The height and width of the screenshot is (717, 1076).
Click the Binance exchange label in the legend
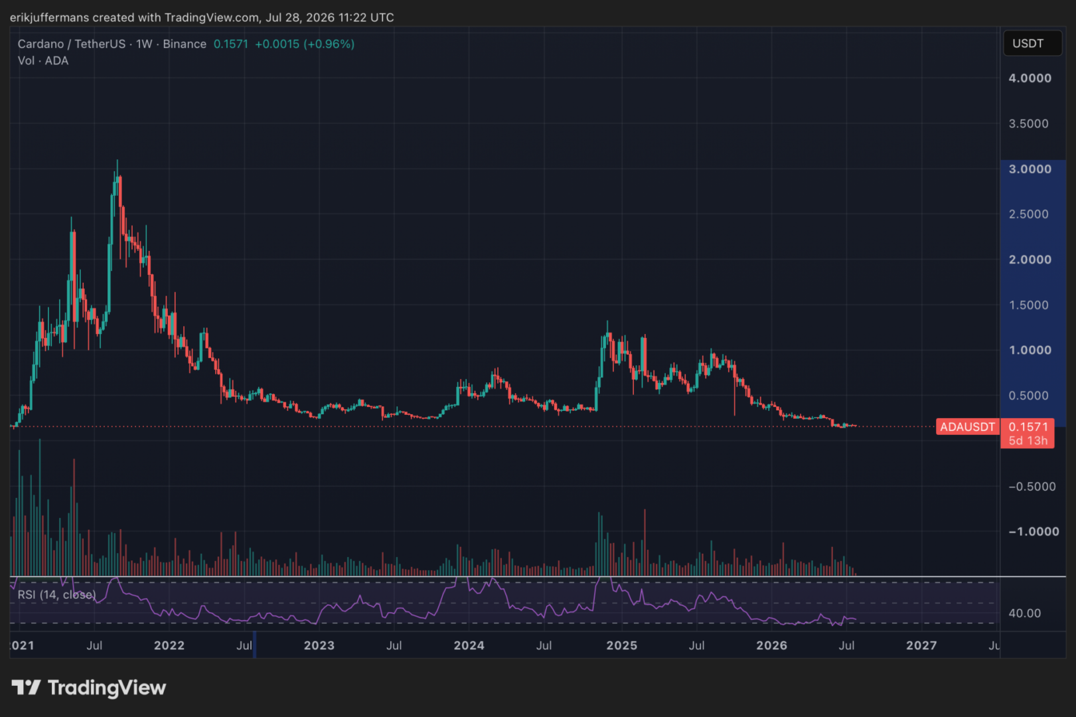coord(185,44)
